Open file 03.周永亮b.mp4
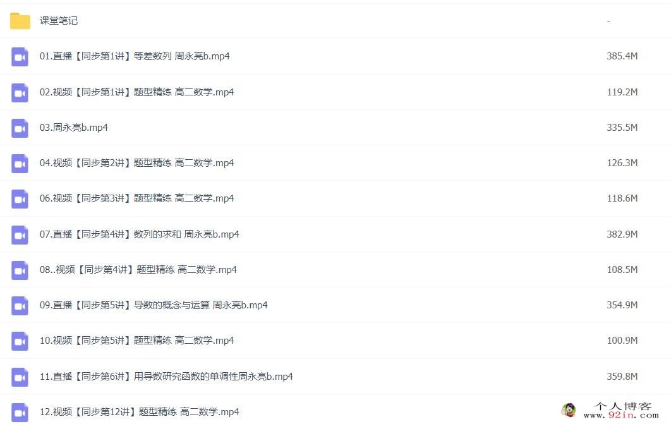Screen dimensions: 671x424 click(73, 128)
